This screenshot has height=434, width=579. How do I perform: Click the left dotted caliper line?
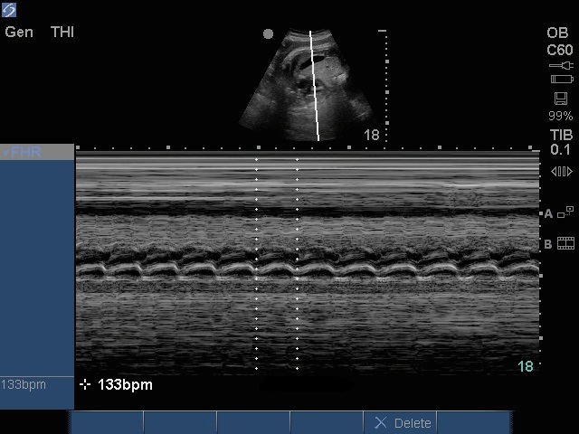[256, 262]
